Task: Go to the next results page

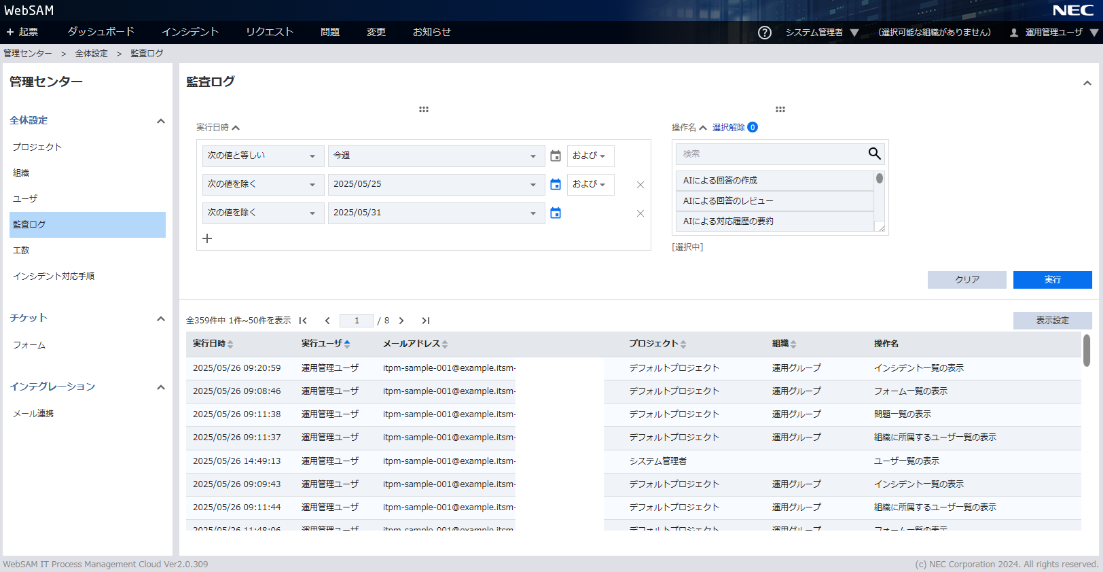Action: point(401,321)
